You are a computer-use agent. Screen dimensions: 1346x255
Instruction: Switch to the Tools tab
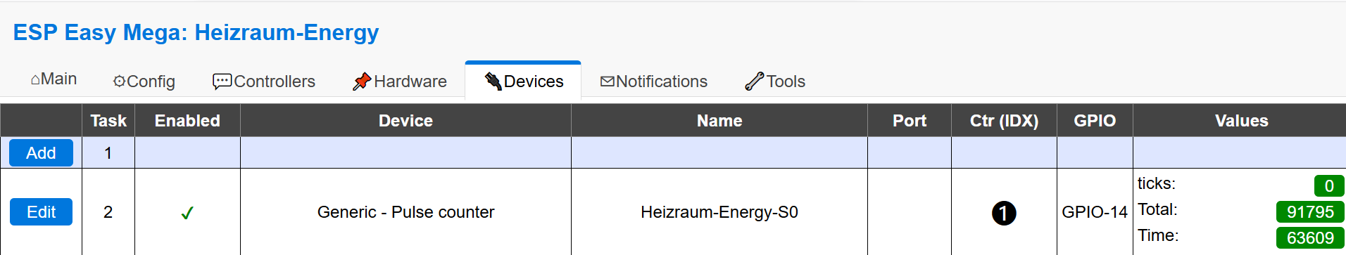[x=775, y=81]
